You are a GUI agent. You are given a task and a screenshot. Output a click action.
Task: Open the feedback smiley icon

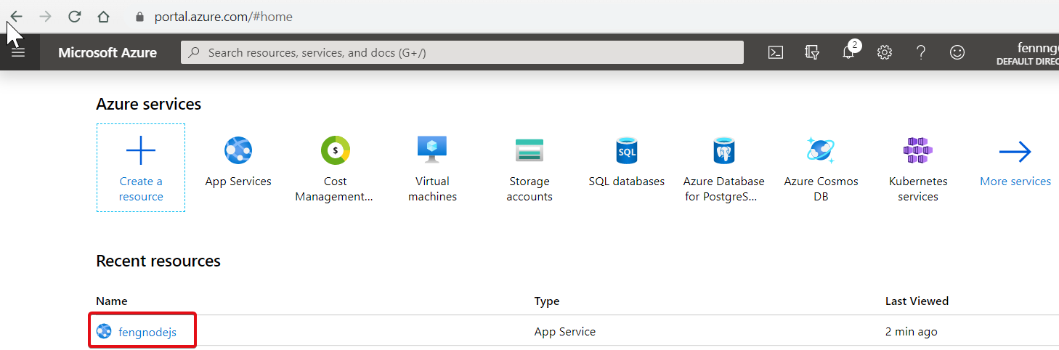[957, 52]
